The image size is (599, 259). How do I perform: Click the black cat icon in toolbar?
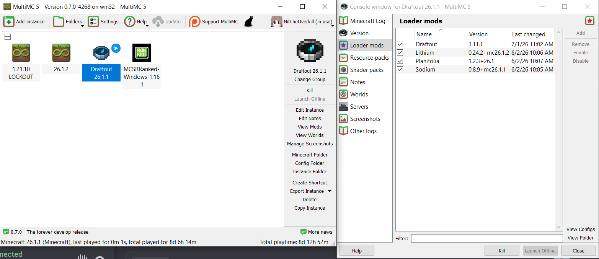(249, 22)
